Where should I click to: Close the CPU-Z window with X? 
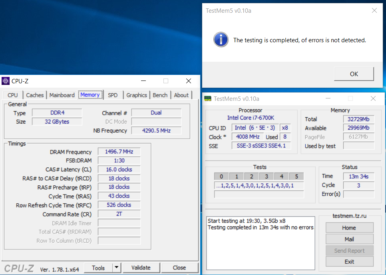point(189,81)
